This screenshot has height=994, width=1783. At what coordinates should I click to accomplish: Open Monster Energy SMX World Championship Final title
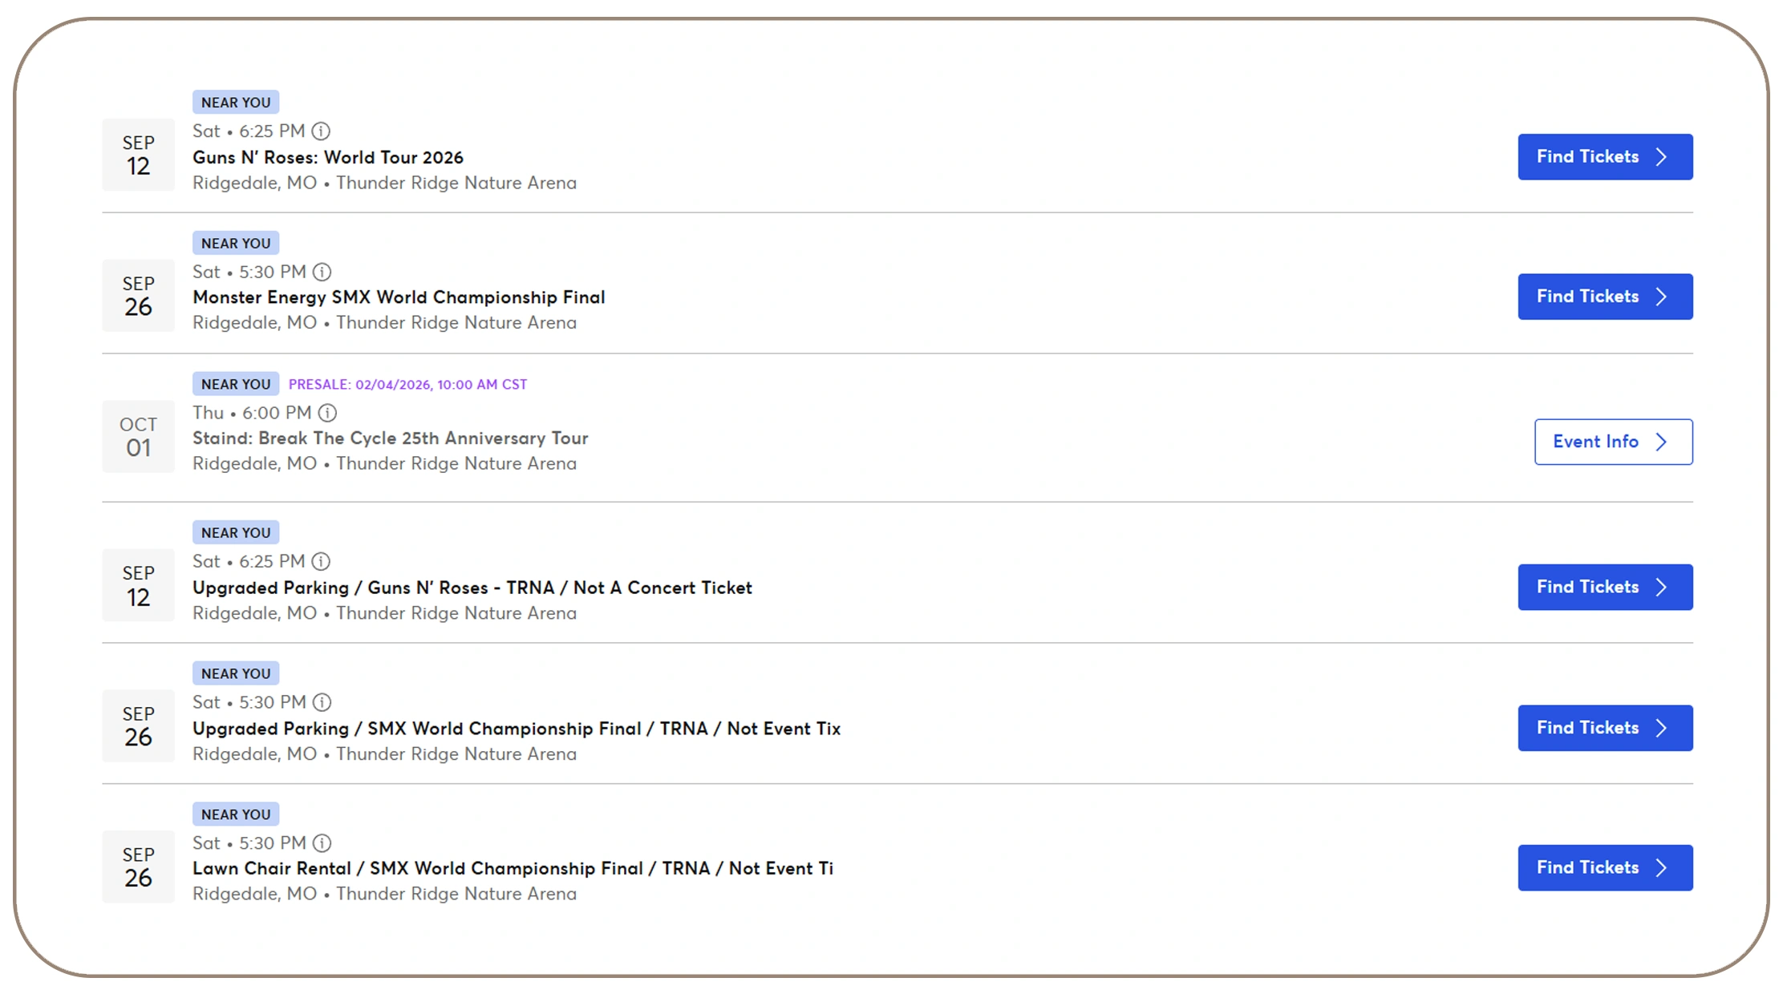tap(399, 297)
